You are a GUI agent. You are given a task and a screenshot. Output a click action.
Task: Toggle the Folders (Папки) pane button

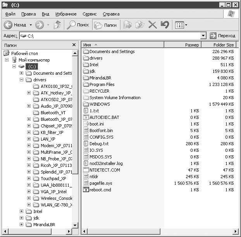point(105,25)
